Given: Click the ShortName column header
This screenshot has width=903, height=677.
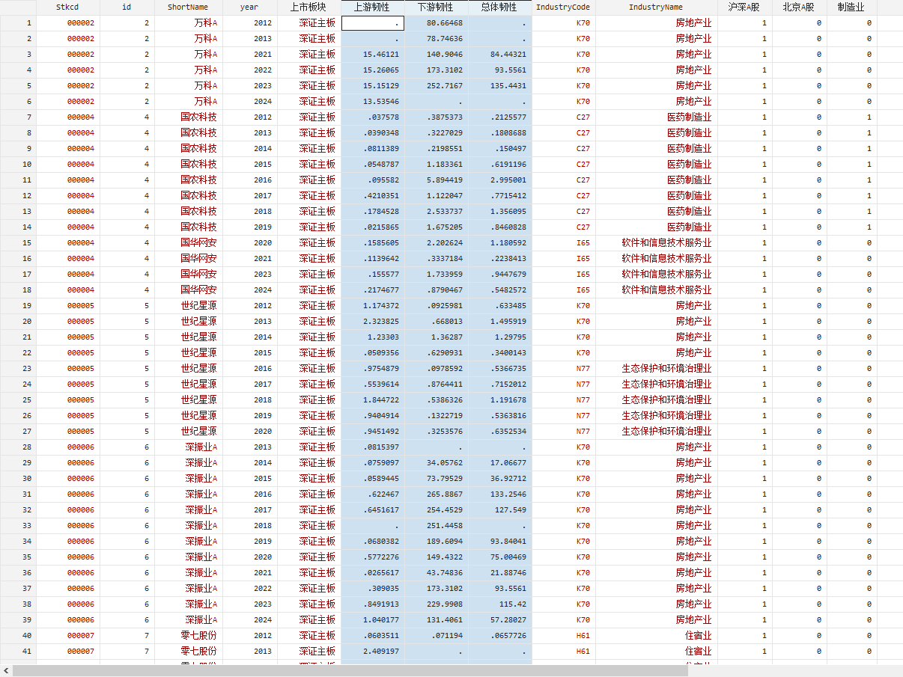Looking at the screenshot, I should coord(188,7).
